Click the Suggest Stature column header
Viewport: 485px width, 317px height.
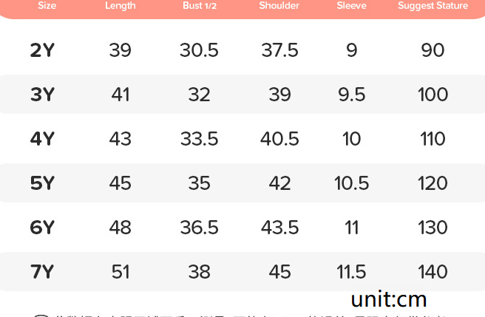[x=433, y=6]
